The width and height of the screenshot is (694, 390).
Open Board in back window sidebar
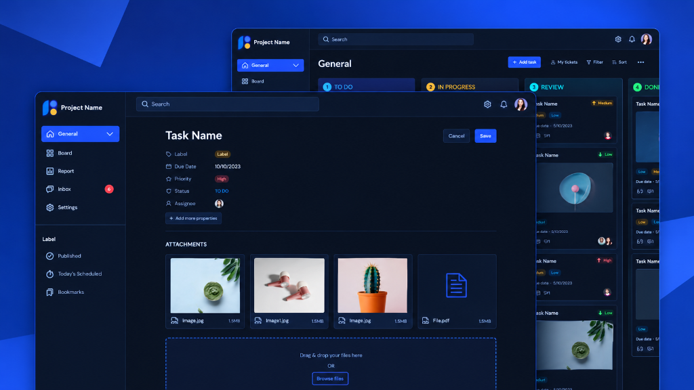(253, 81)
